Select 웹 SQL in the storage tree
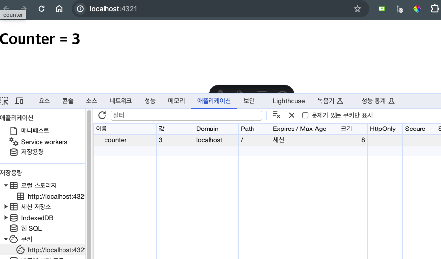Viewport: 441px width, 259px height. (31, 228)
